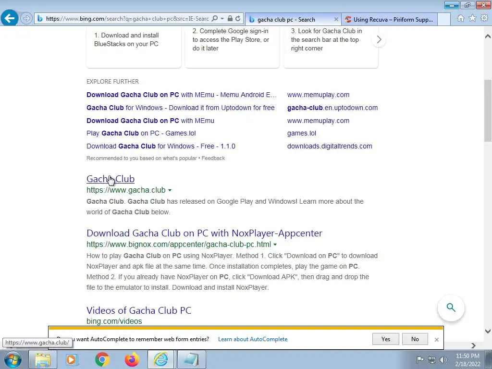Open the 'Gacha Club' search result title

click(111, 179)
